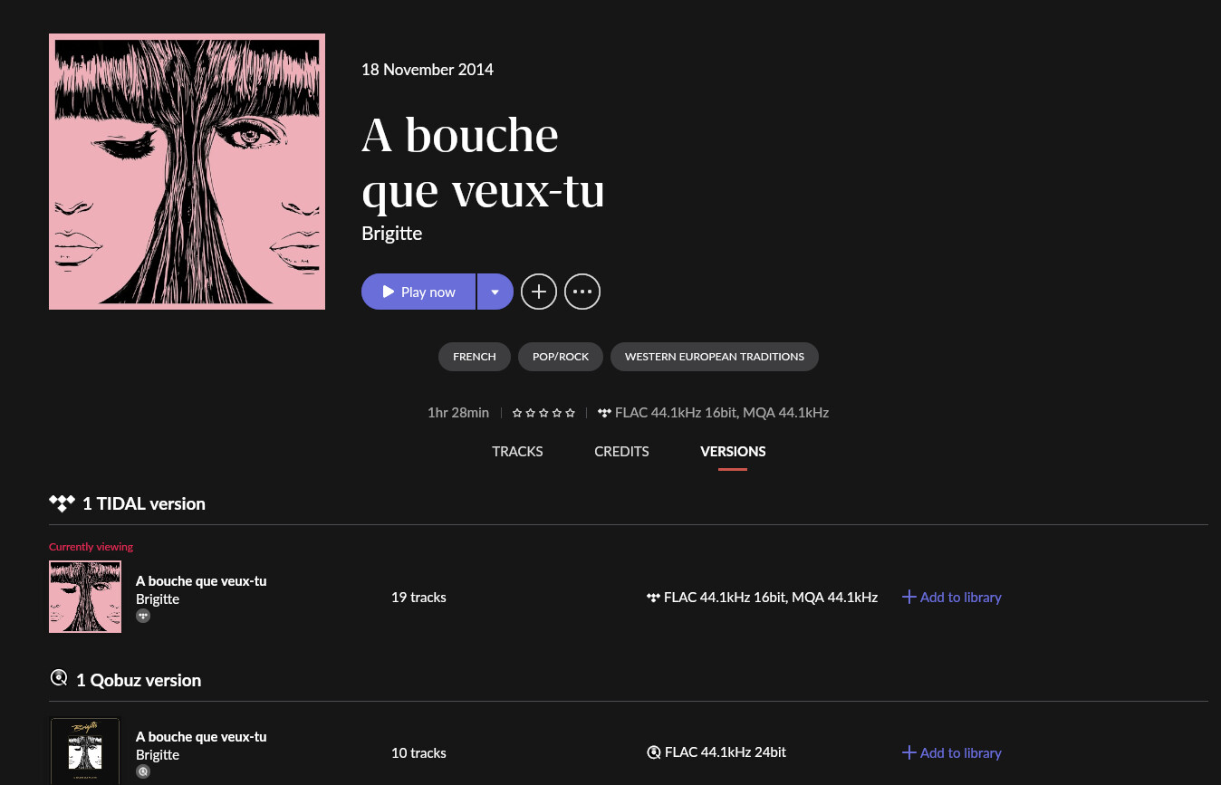Click Brigitte in the Qobuz version row

pos(158,755)
